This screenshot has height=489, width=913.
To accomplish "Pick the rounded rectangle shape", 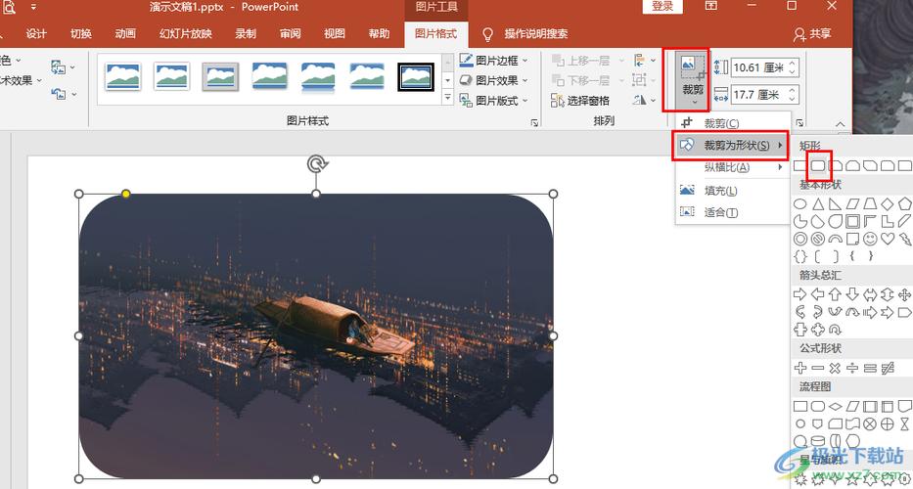I will 818,166.
